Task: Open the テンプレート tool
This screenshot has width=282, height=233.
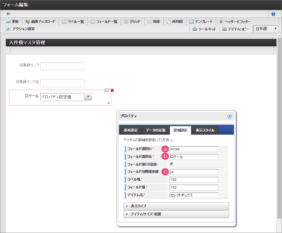Action: [x=201, y=22]
